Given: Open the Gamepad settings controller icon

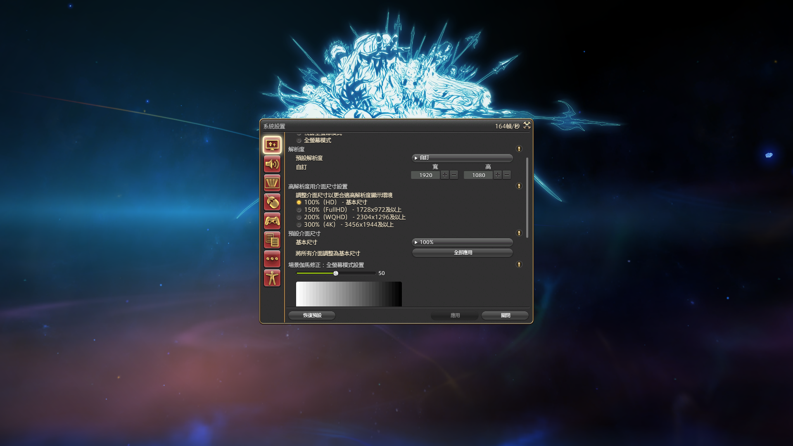Looking at the screenshot, I should [x=272, y=221].
